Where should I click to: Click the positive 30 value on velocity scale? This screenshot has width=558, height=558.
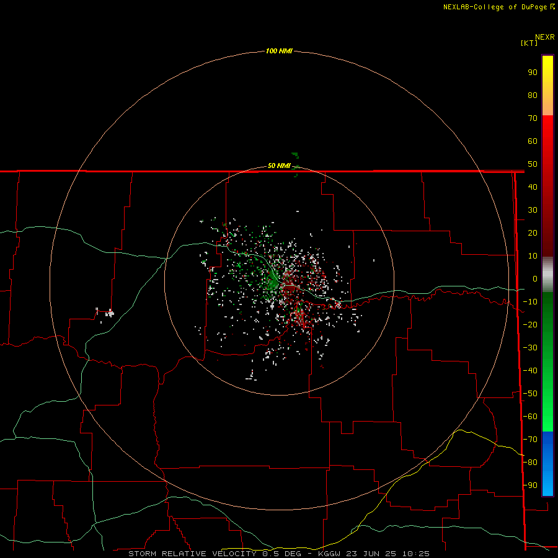click(533, 210)
